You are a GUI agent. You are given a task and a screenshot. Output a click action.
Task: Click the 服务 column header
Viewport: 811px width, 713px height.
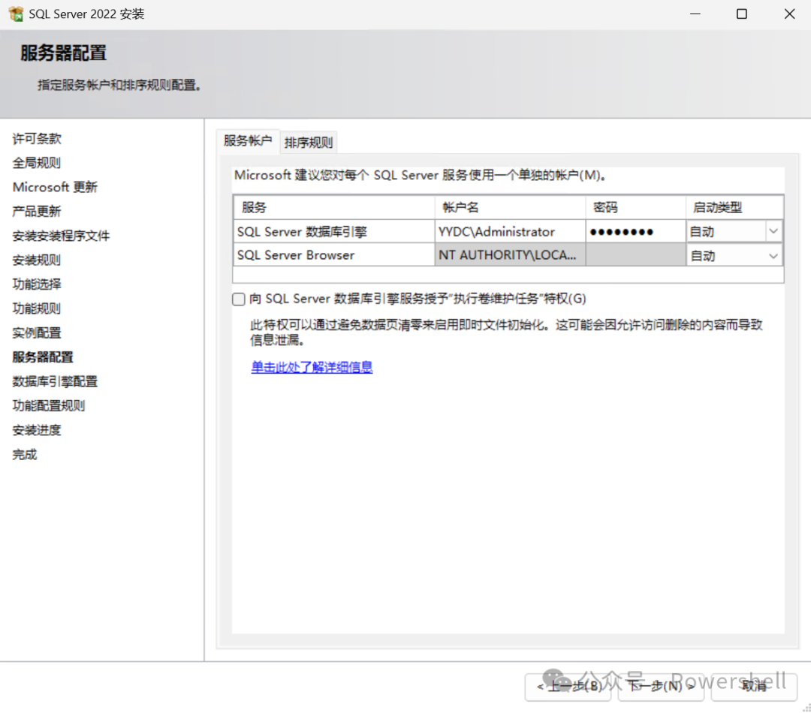coord(334,207)
